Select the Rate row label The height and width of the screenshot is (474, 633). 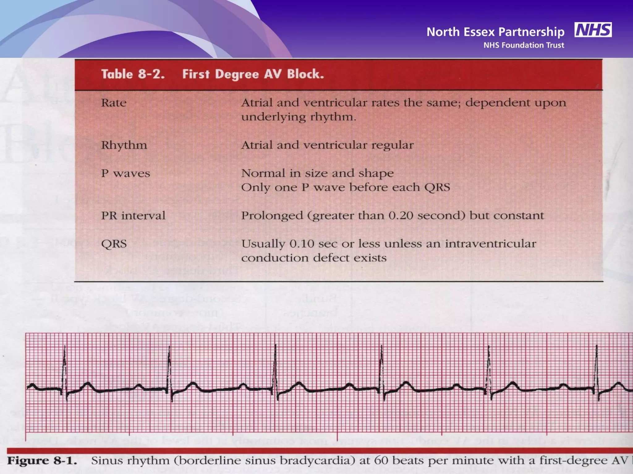(114, 102)
